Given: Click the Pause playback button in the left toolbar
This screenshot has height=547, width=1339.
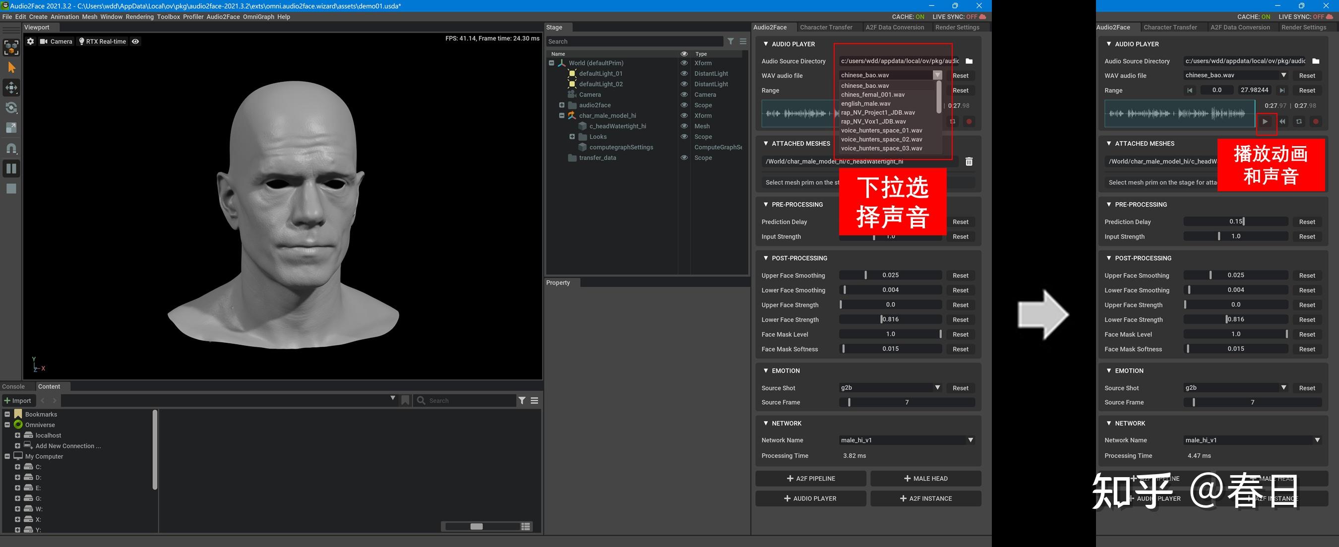Looking at the screenshot, I should [11, 168].
